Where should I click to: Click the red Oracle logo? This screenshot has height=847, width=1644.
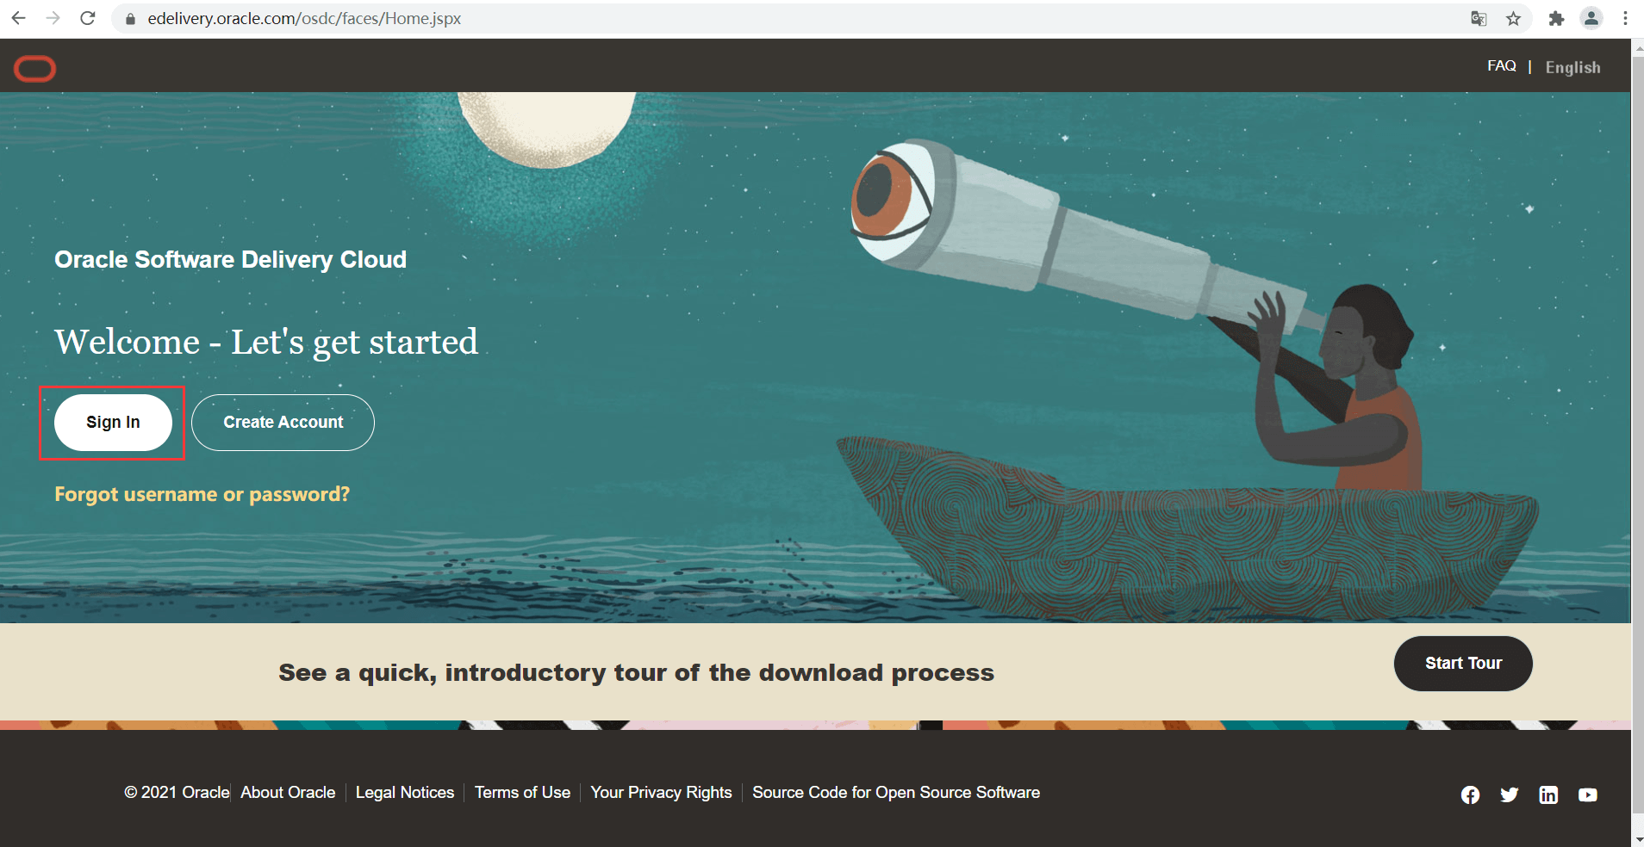coord(35,68)
